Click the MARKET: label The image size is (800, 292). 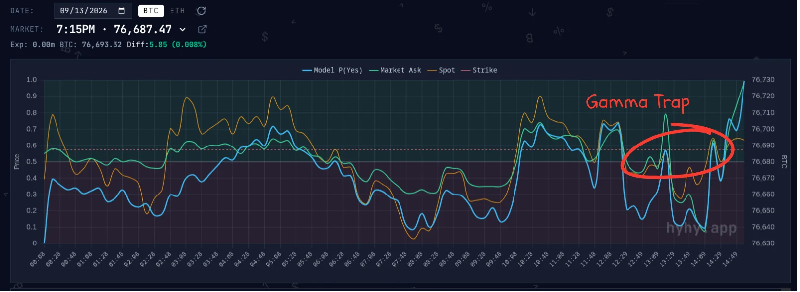(x=27, y=29)
